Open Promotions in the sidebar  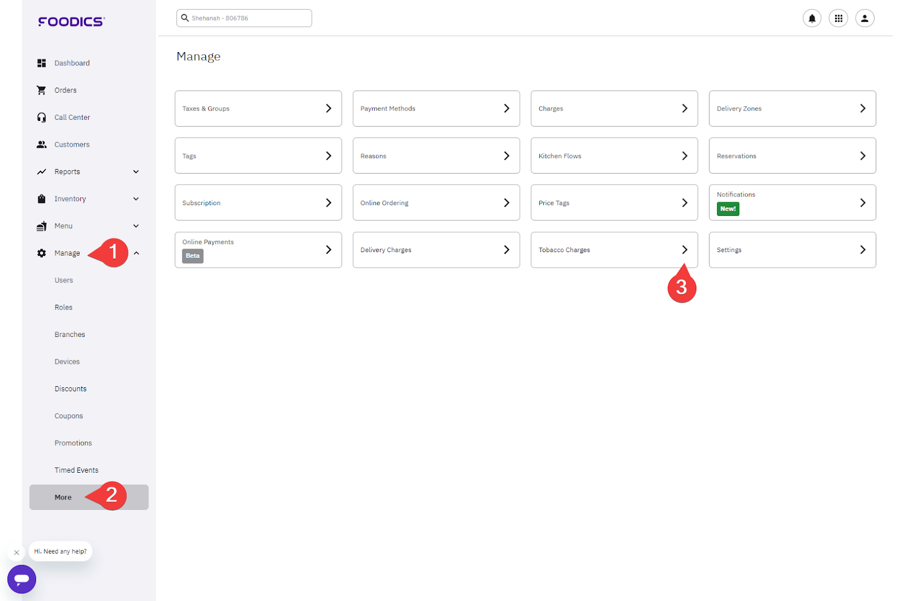click(x=73, y=443)
